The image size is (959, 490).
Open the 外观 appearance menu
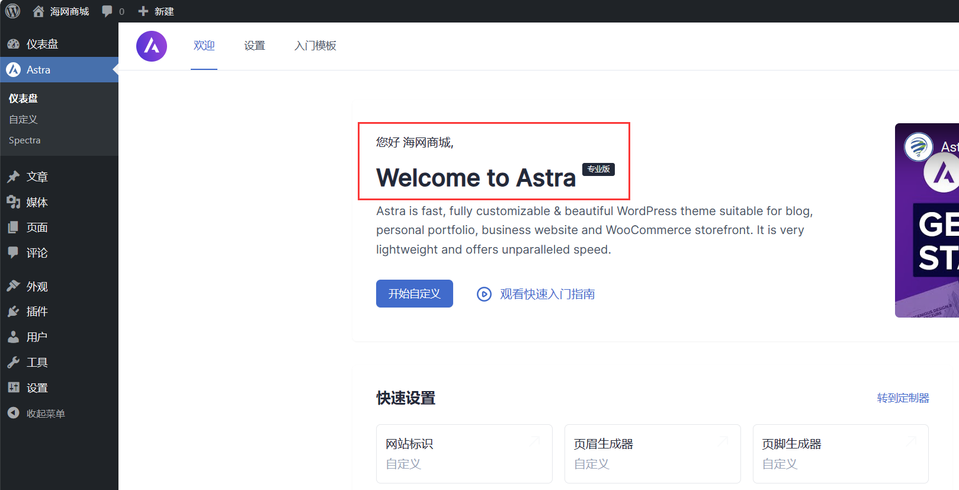pos(59,286)
